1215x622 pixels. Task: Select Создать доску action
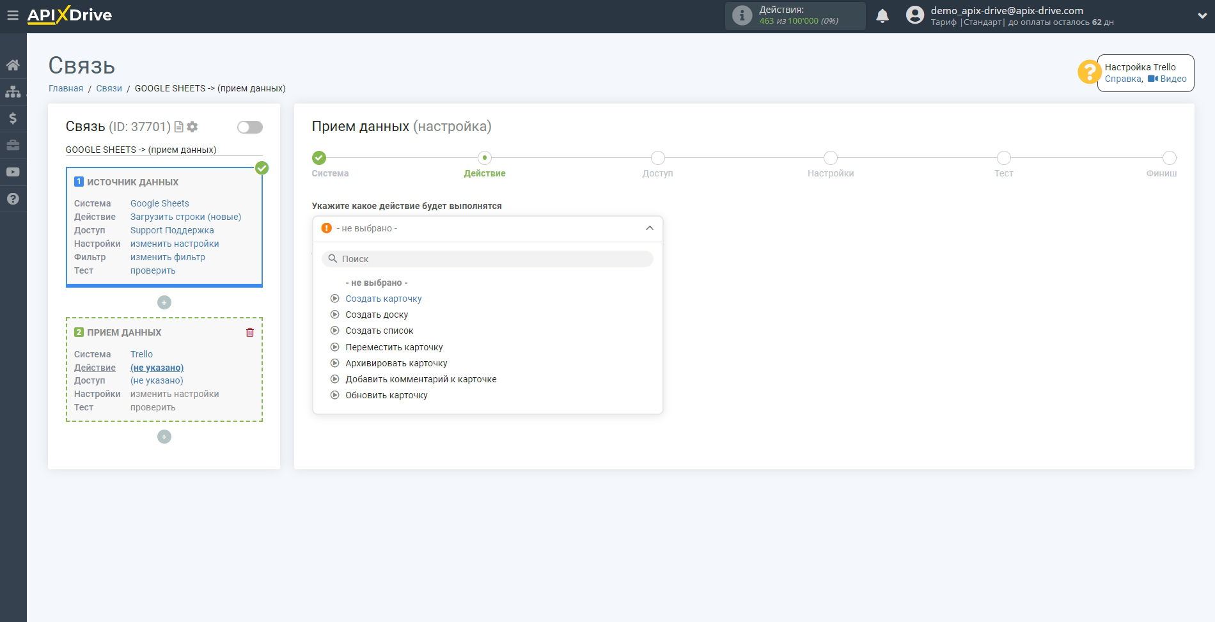tap(377, 315)
